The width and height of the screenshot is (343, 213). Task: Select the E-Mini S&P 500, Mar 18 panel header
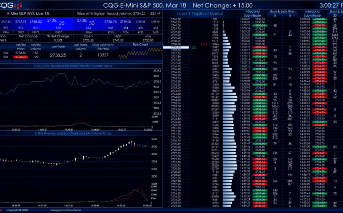point(28,14)
